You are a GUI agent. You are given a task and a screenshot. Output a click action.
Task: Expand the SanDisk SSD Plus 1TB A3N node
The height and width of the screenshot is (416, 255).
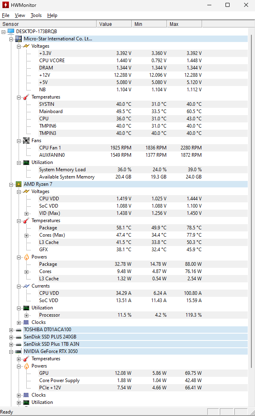click(x=11, y=345)
